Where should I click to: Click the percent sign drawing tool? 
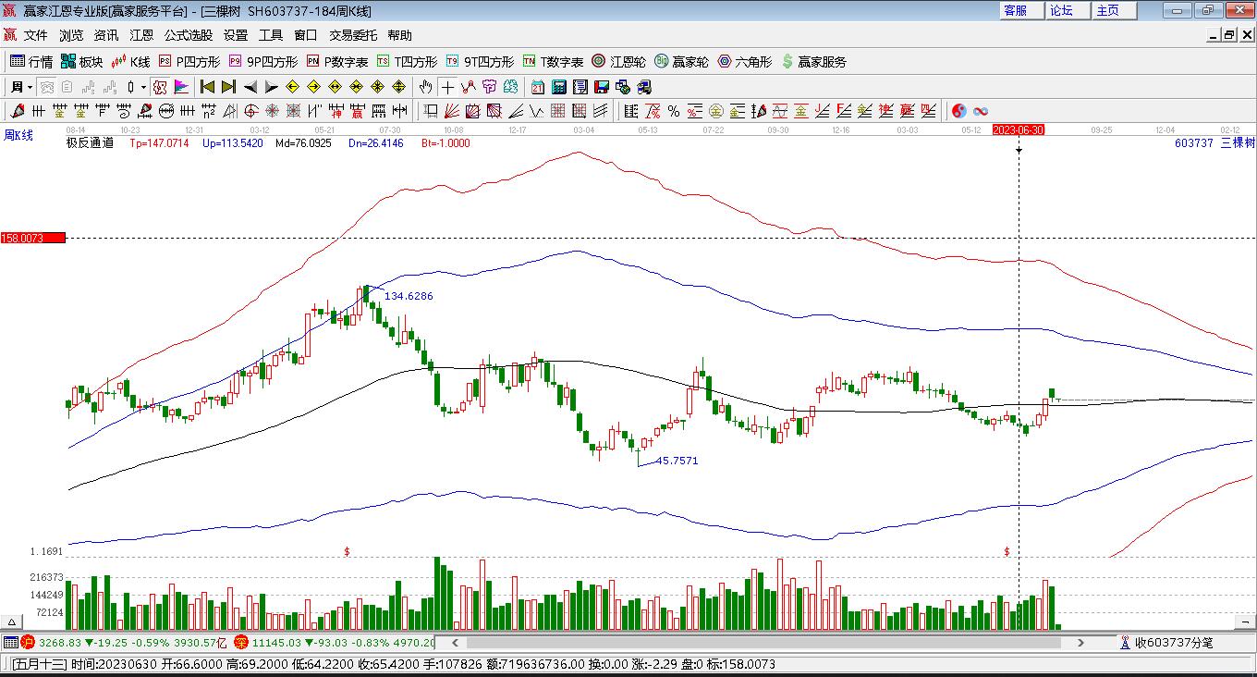coord(674,111)
